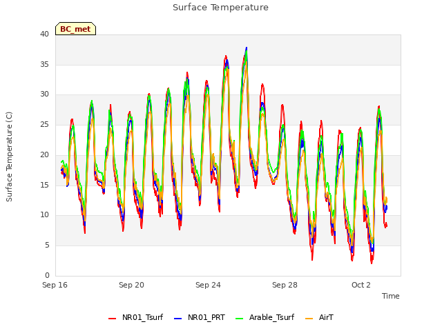Click the 25 y-axis tick label
Viewport: 442px width, 331px height.
(44, 124)
